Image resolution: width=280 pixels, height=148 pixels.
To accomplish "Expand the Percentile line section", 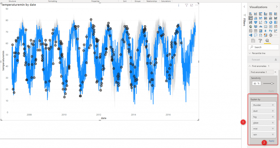I will (250, 53).
